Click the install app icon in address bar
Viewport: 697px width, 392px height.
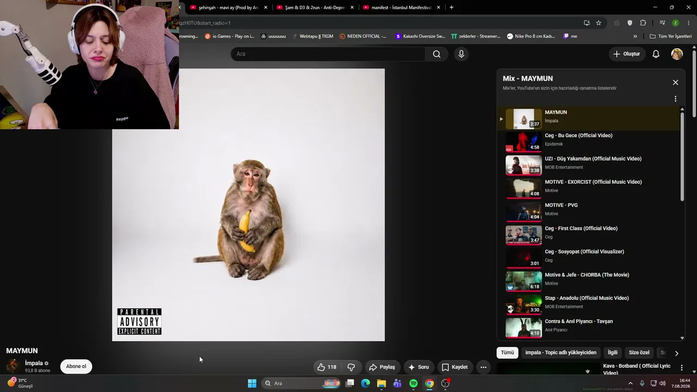(x=586, y=23)
